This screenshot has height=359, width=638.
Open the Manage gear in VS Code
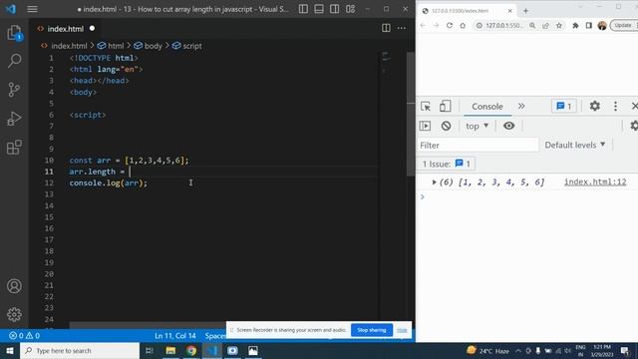point(14,314)
